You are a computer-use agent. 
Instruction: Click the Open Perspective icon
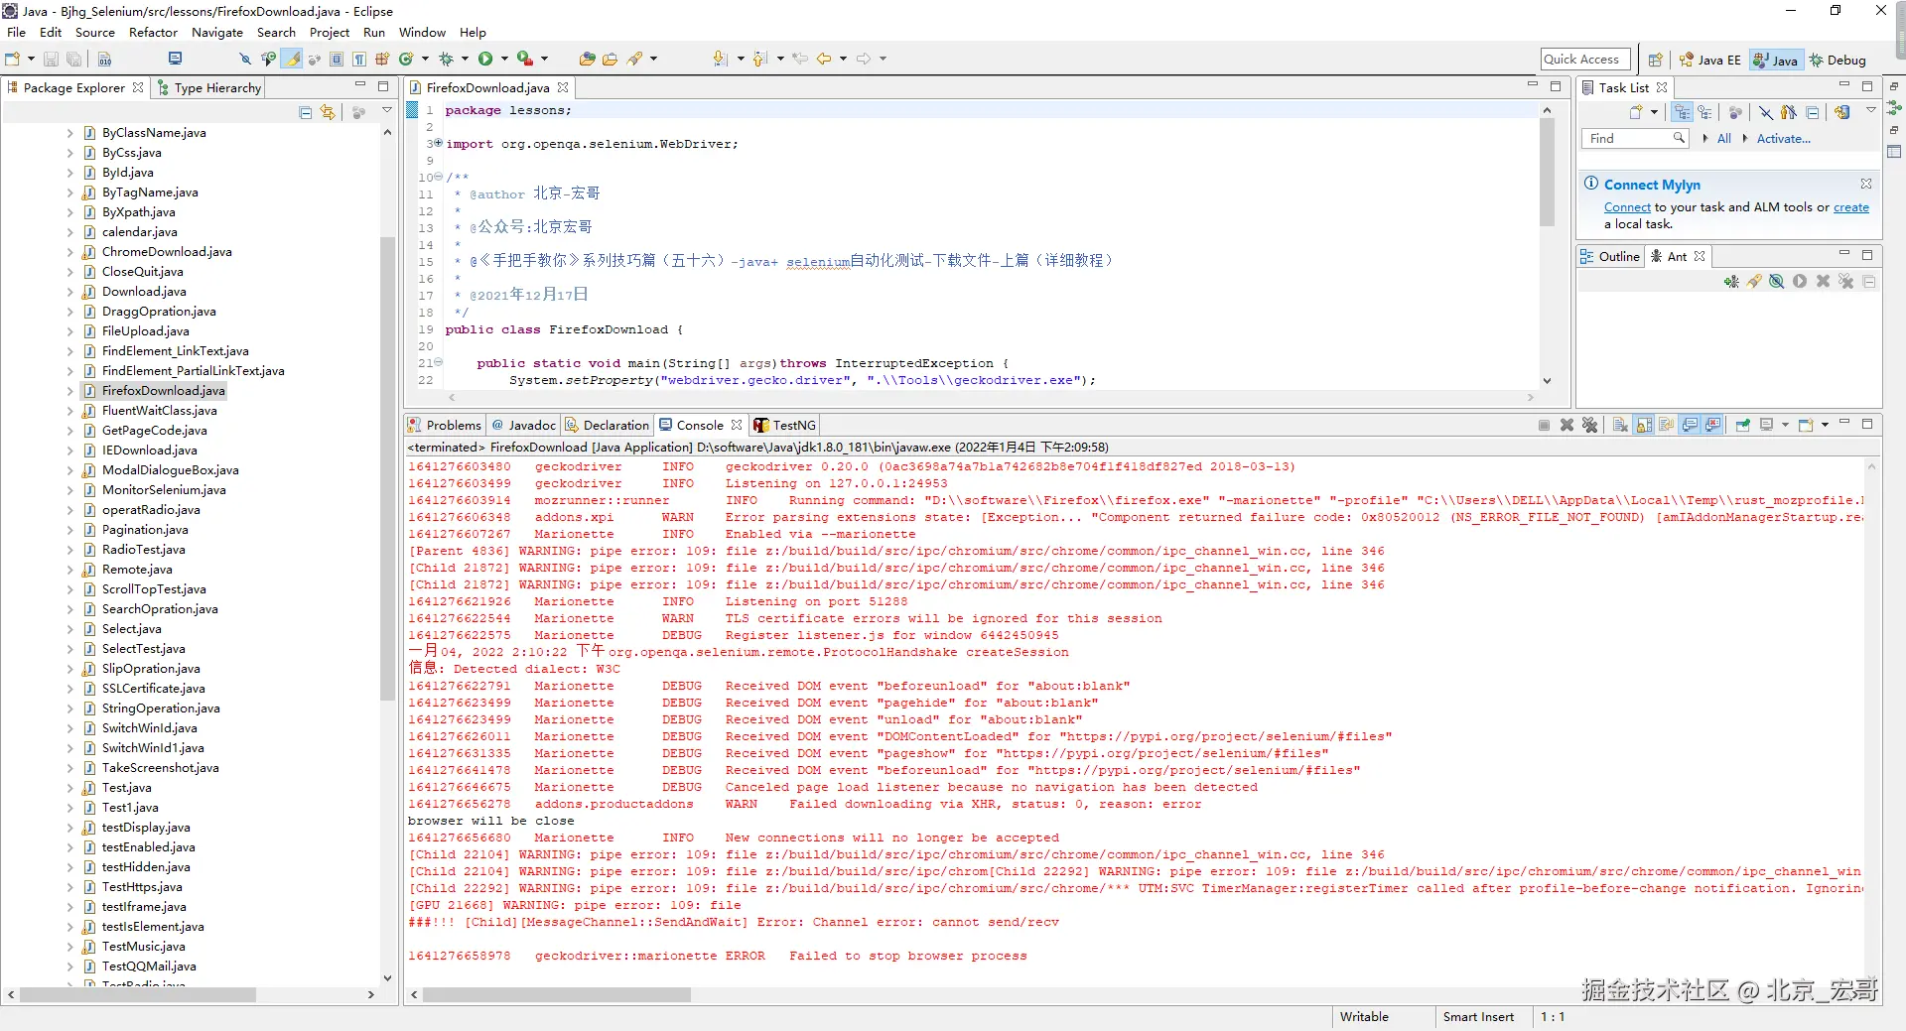(1655, 61)
